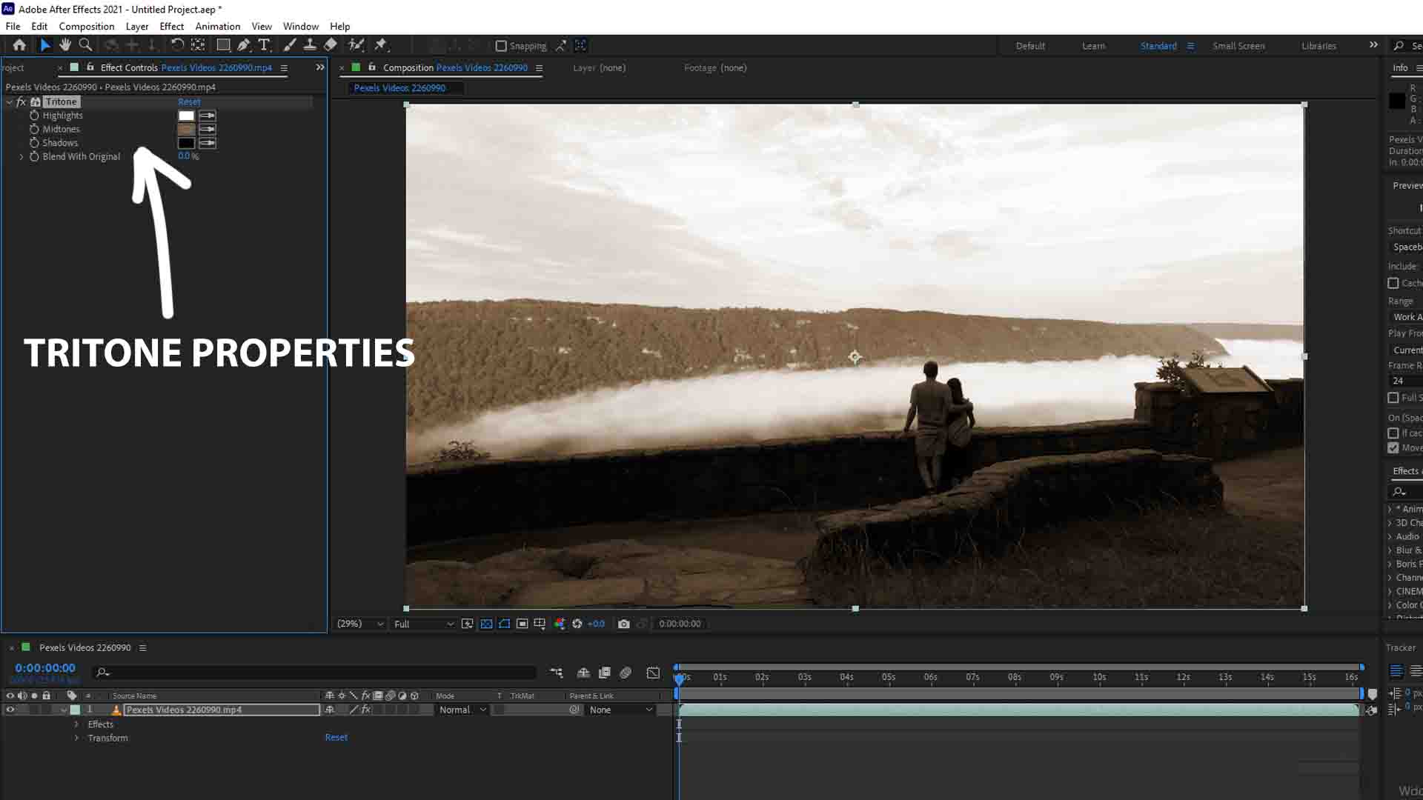Screen dimensions: 1423x800
Task: Hide layer Pexels Videos 2260990.mp4 eye
Action: (x=10, y=710)
